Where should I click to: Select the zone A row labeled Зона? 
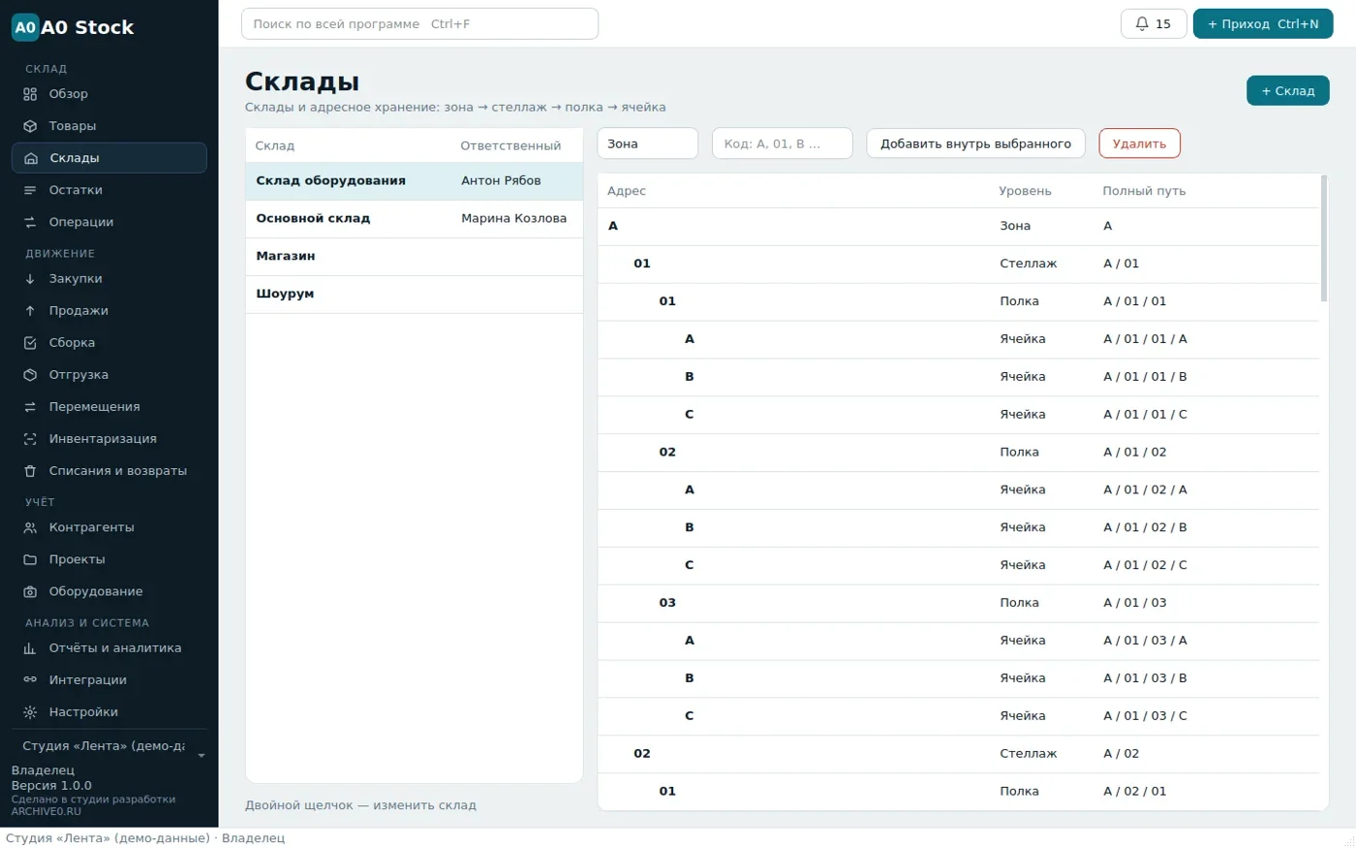[x=958, y=226]
